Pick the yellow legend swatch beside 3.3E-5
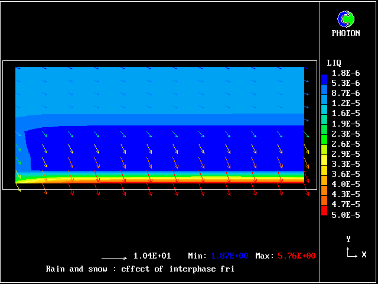378x284 pixels. [324, 163]
